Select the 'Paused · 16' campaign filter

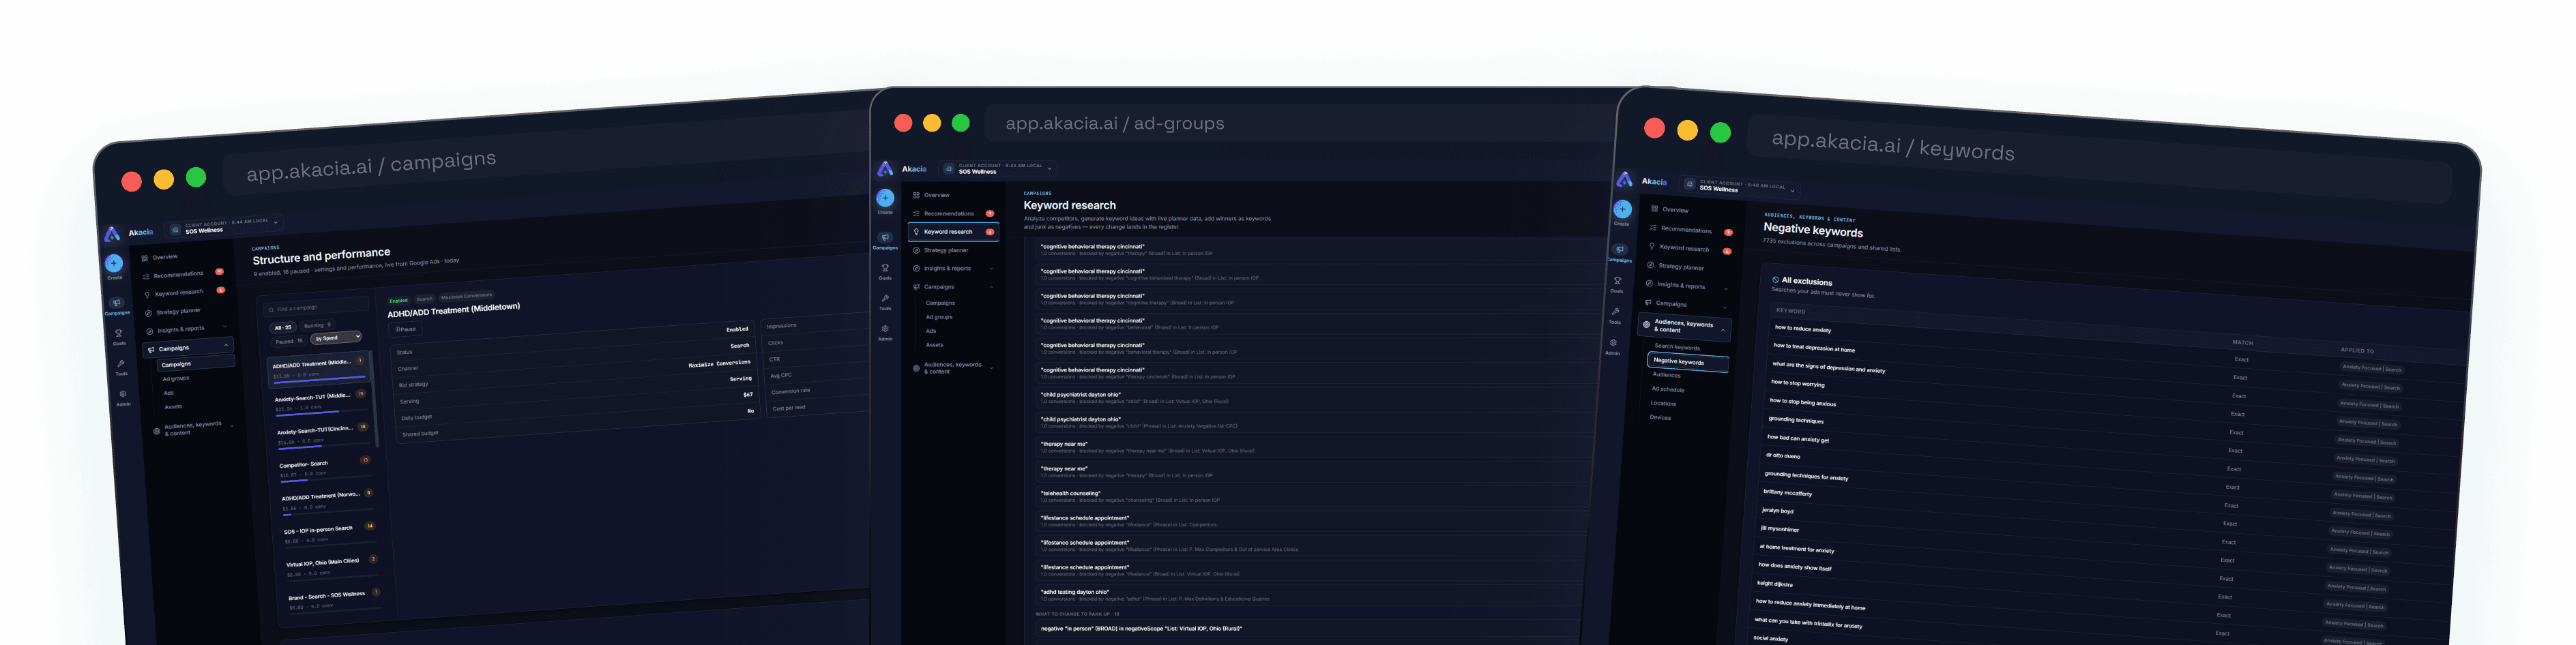tap(289, 341)
